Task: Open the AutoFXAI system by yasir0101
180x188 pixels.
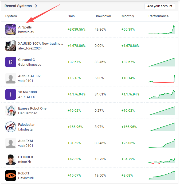Action: click(26, 141)
